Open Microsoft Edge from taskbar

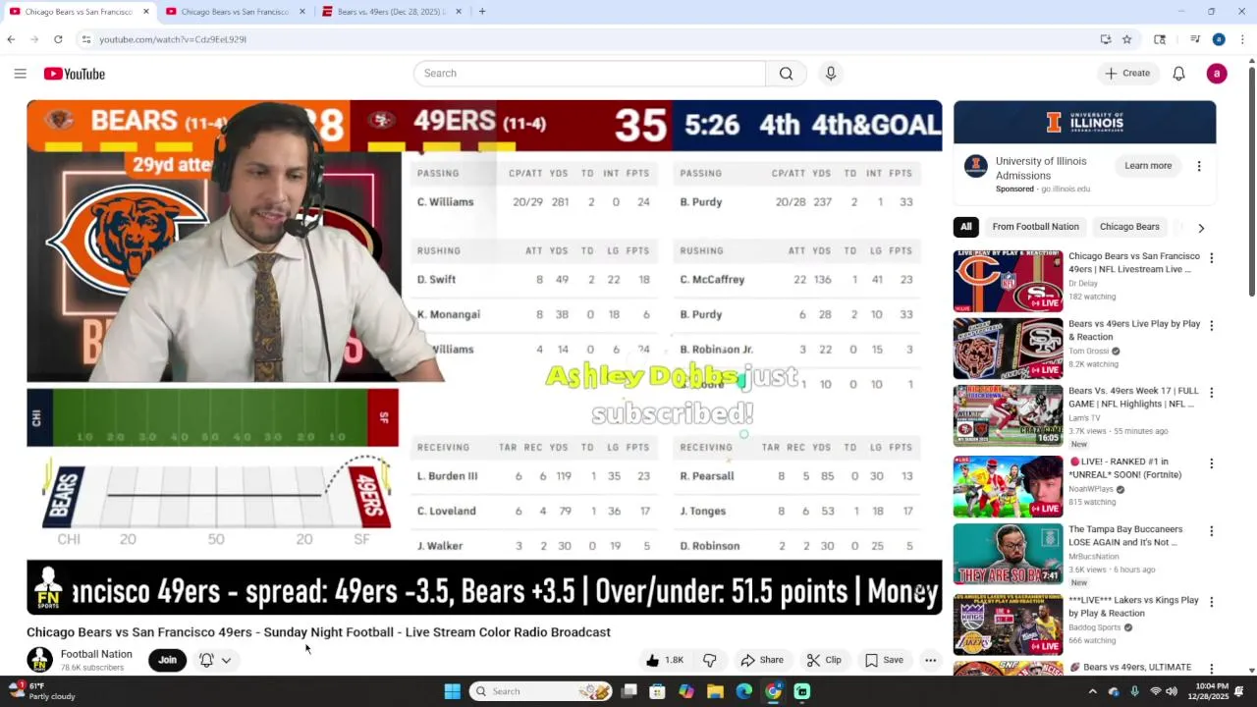(744, 691)
